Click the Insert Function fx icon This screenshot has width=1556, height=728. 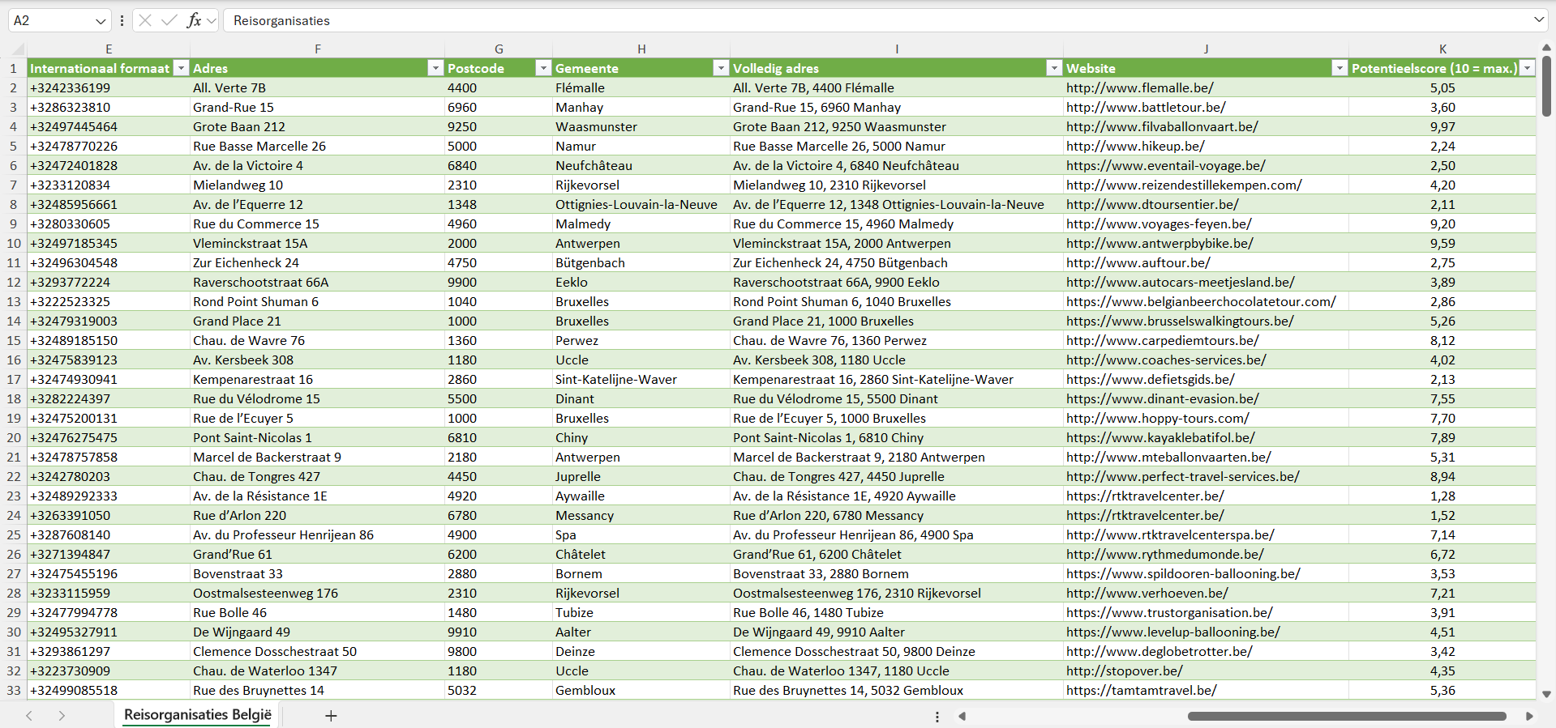(194, 20)
